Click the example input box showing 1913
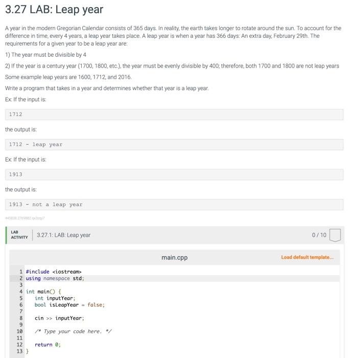 tap(174, 174)
